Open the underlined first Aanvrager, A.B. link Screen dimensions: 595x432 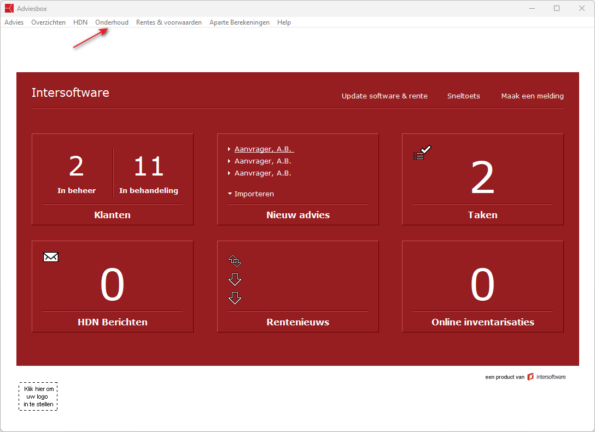(264, 149)
